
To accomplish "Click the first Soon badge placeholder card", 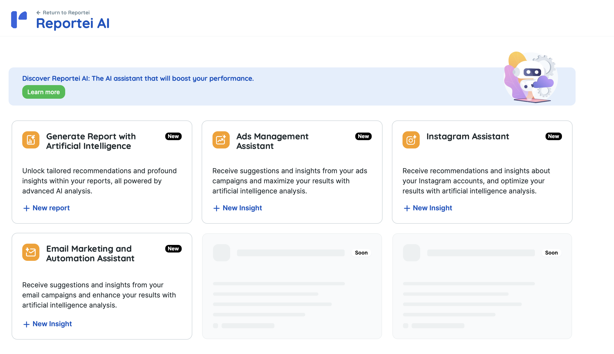I will click(361, 253).
